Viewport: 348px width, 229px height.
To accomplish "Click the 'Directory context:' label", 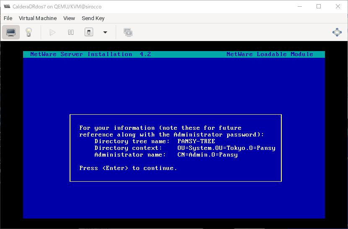I will pyautogui.click(x=128, y=148).
